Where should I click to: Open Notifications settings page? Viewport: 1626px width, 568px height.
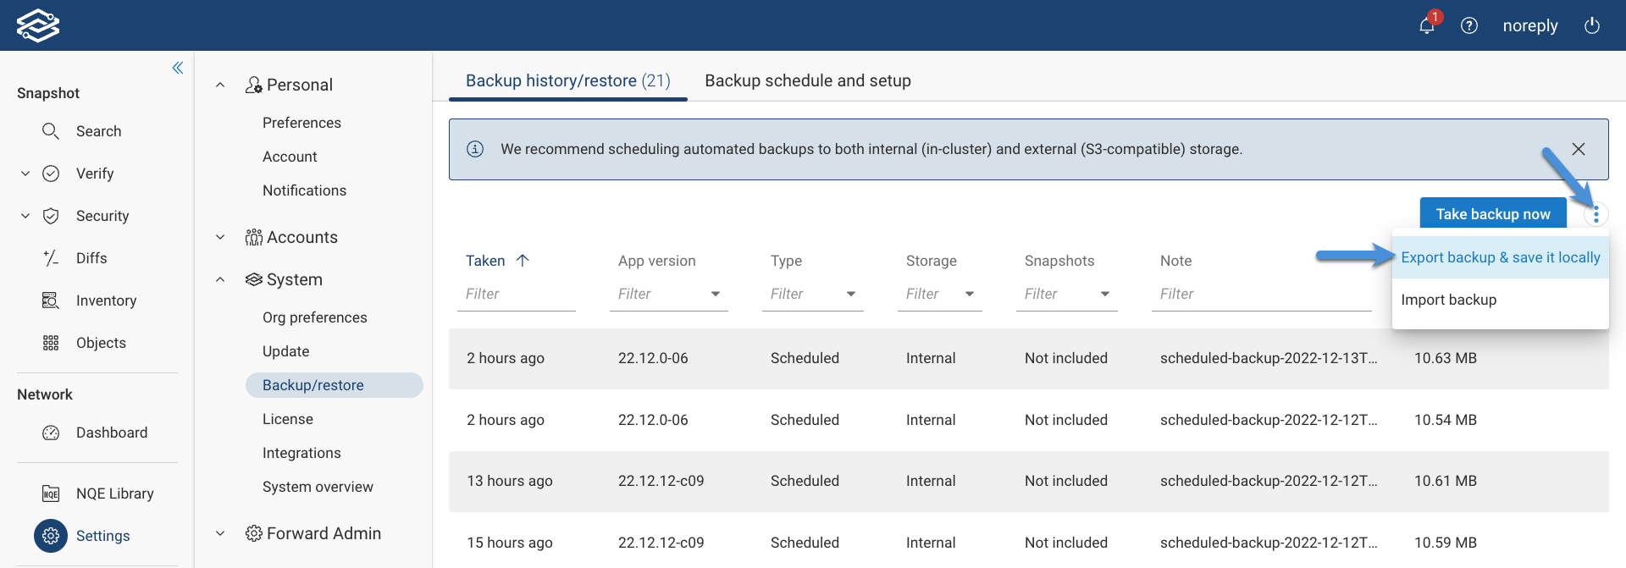click(x=304, y=190)
